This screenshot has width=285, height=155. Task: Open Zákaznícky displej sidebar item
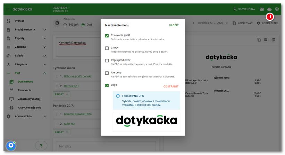pos(29,99)
